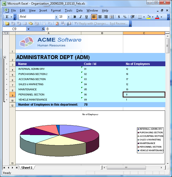Open the Tools menu

coord(68,10)
